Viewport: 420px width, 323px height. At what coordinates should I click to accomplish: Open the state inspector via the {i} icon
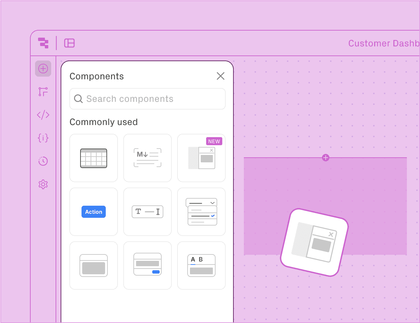coord(43,138)
